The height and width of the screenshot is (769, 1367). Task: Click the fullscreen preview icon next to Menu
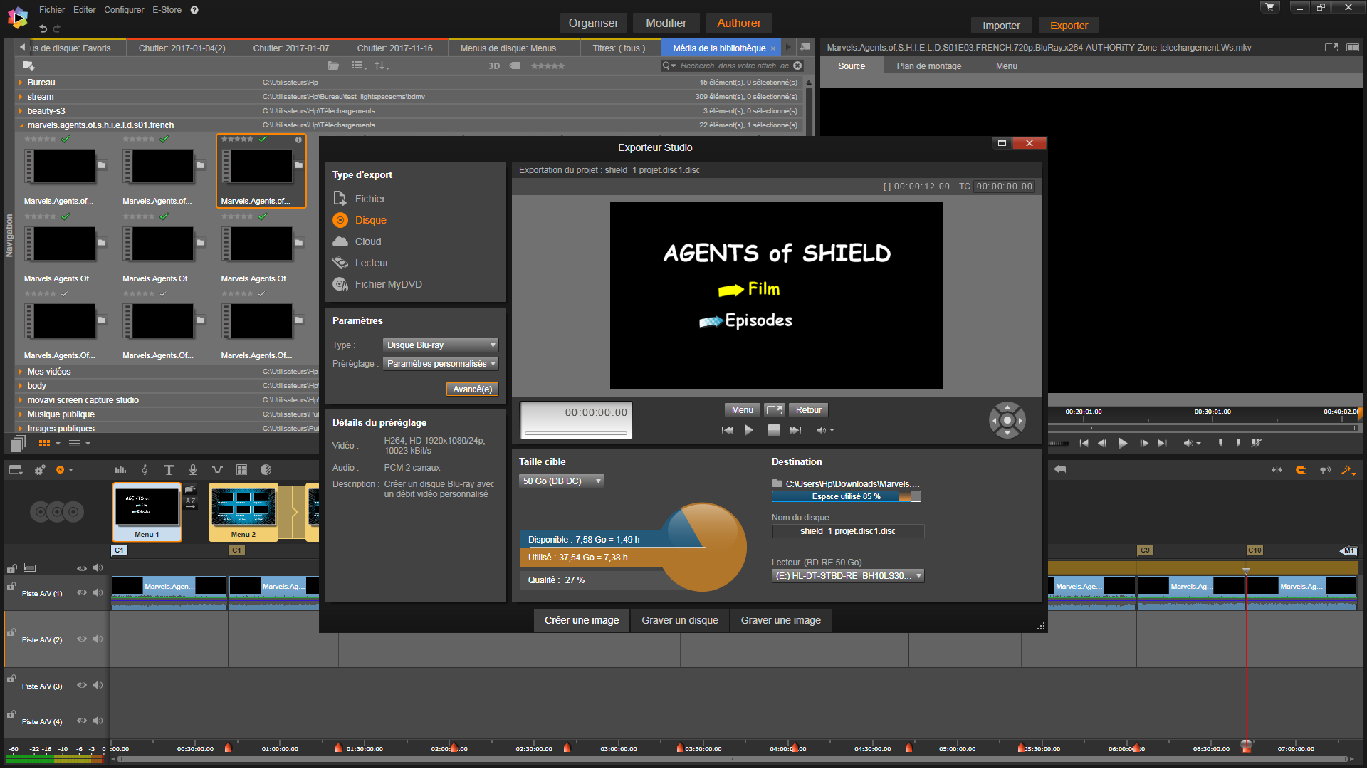(774, 409)
